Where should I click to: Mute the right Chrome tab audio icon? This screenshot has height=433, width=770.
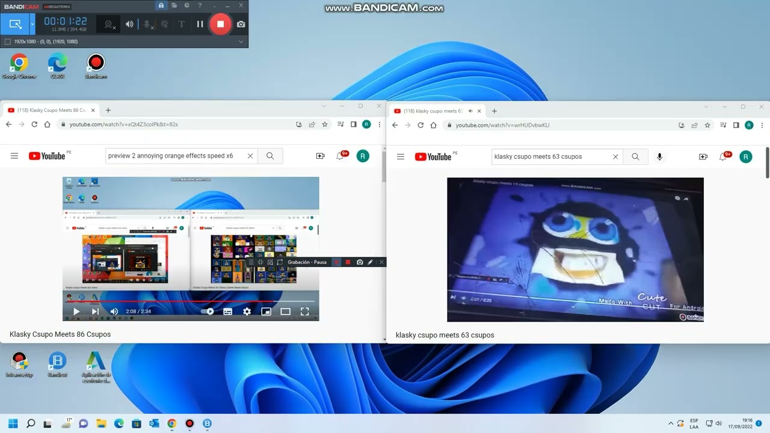[x=470, y=111]
